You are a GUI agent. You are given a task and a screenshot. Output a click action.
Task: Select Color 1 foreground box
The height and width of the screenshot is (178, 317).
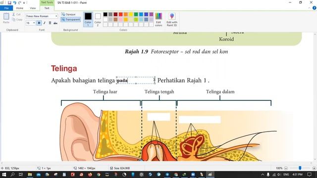(88, 19)
